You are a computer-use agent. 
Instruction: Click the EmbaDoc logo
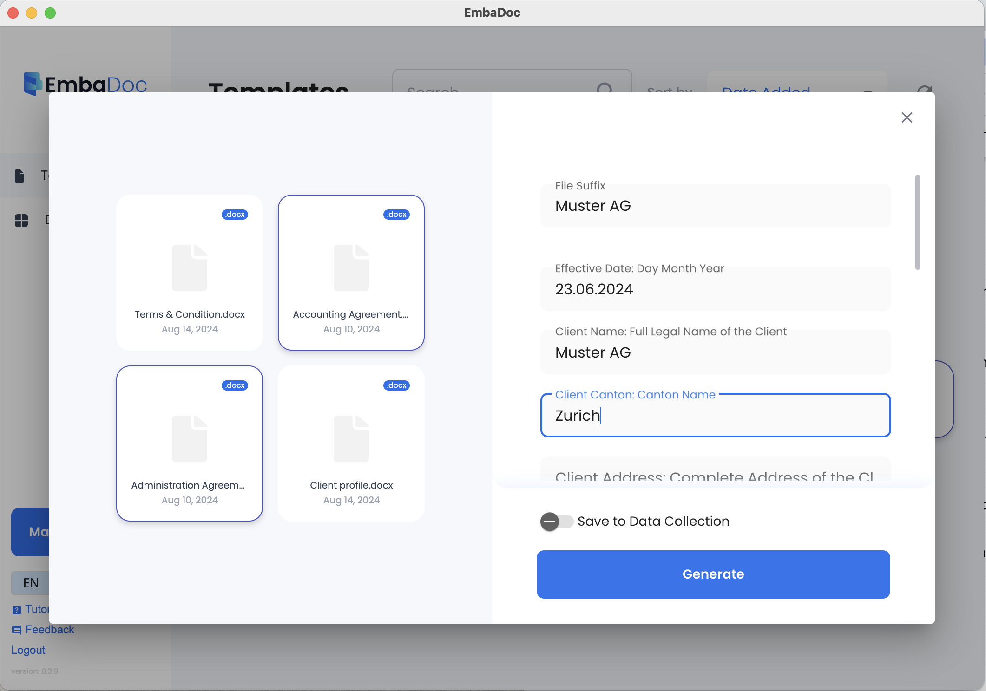click(85, 84)
